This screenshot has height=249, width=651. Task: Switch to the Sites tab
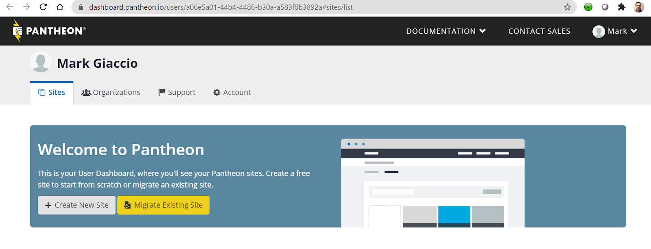tap(52, 93)
